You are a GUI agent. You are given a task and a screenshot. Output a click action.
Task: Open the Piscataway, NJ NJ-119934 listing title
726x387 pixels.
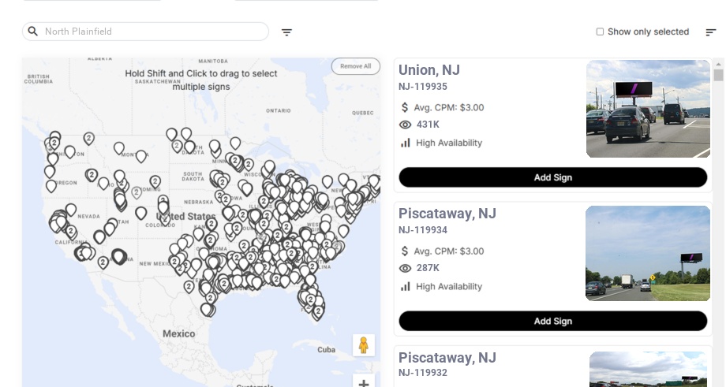[x=447, y=214]
